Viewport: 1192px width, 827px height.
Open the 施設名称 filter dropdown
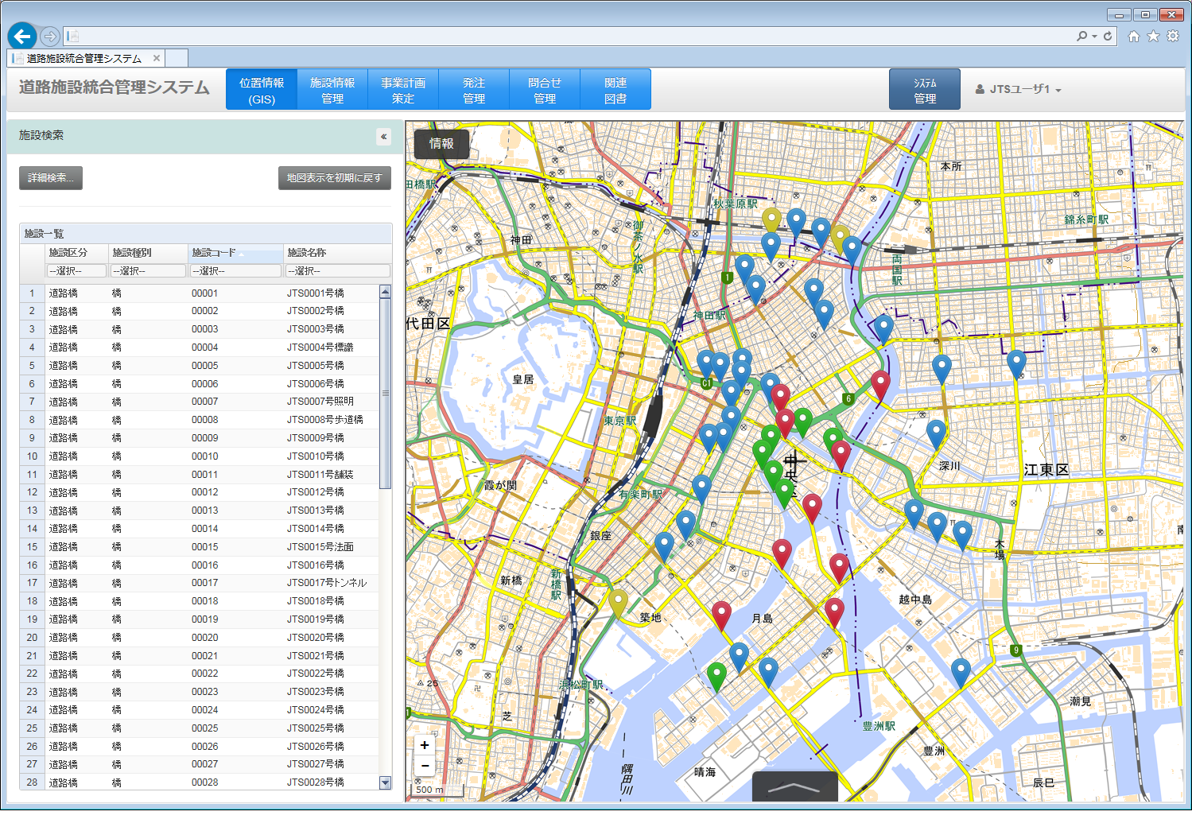338,271
